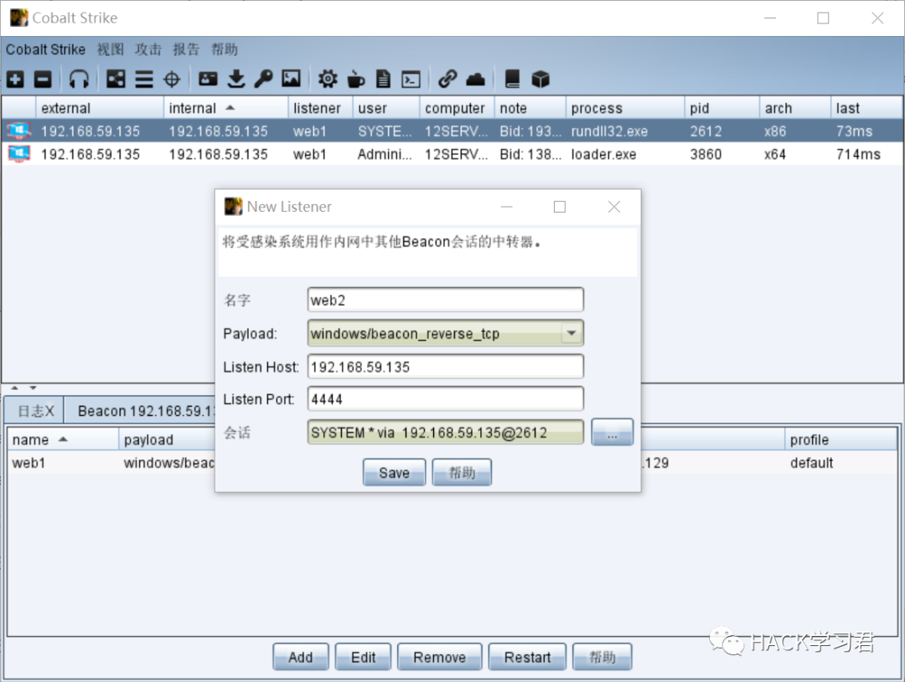
Task: Click the Remove listener button
Action: tap(439, 657)
